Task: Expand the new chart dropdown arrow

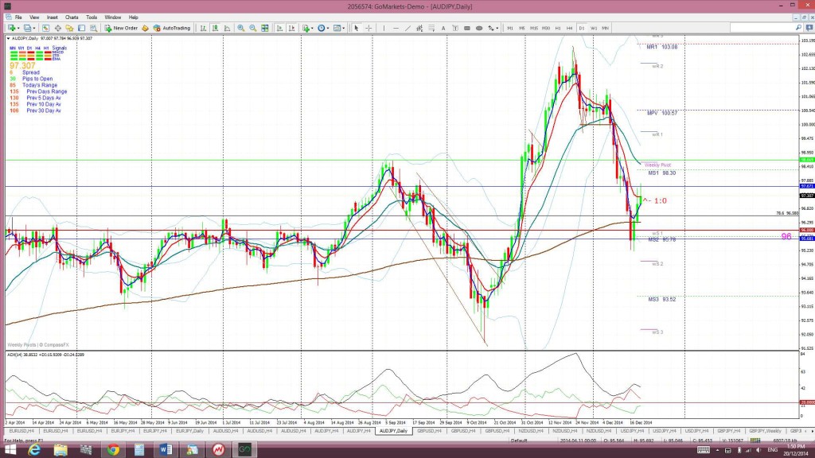Action: [x=18, y=28]
